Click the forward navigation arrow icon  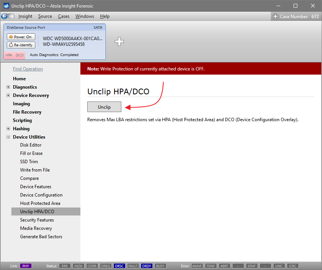[x=11, y=16]
